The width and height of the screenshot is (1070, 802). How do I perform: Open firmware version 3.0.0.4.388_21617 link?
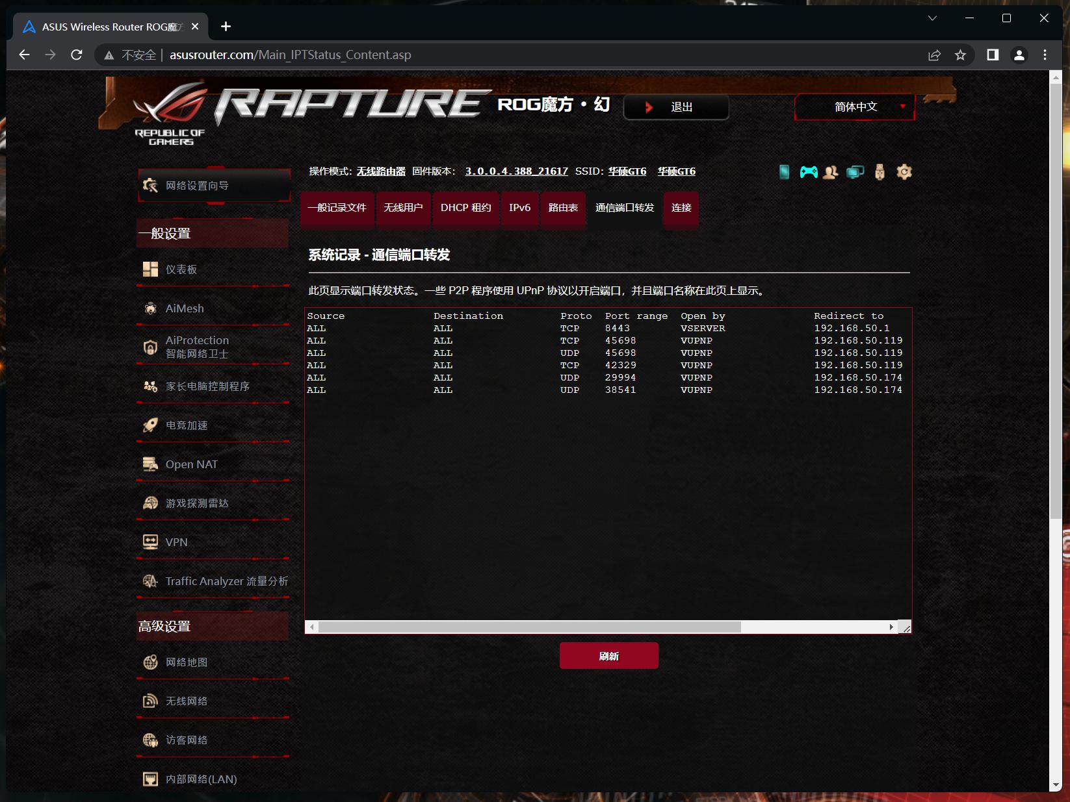[x=517, y=171]
